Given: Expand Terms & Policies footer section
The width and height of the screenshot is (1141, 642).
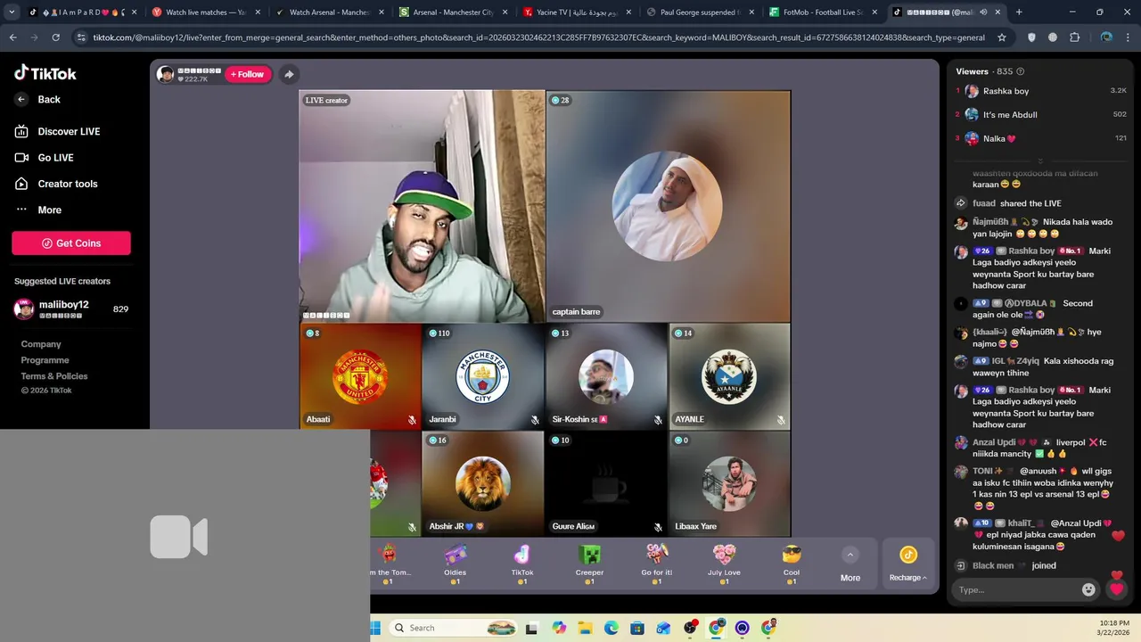Looking at the screenshot, I should 54,376.
